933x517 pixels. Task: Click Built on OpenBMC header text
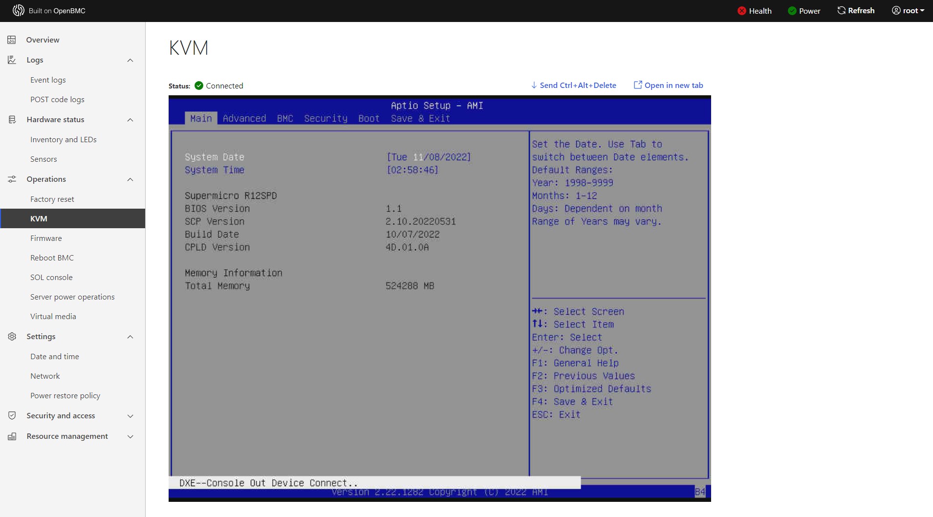57,11
